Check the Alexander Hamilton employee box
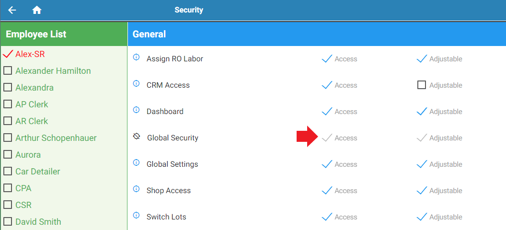This screenshot has width=506, height=230. click(8, 70)
